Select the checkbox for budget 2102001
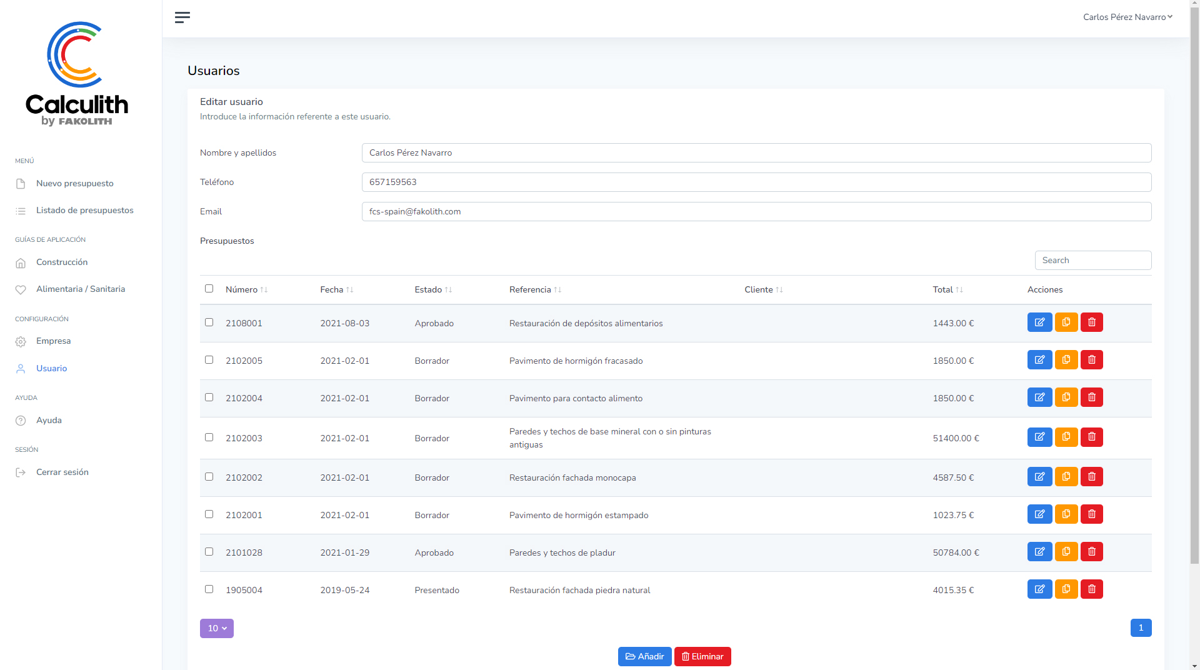Viewport: 1200px width, 670px height. tap(209, 514)
